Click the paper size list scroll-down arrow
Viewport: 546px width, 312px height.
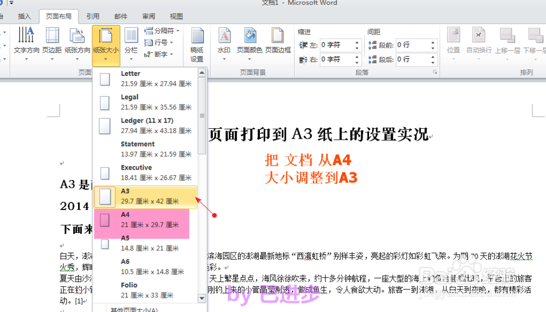click(x=202, y=298)
